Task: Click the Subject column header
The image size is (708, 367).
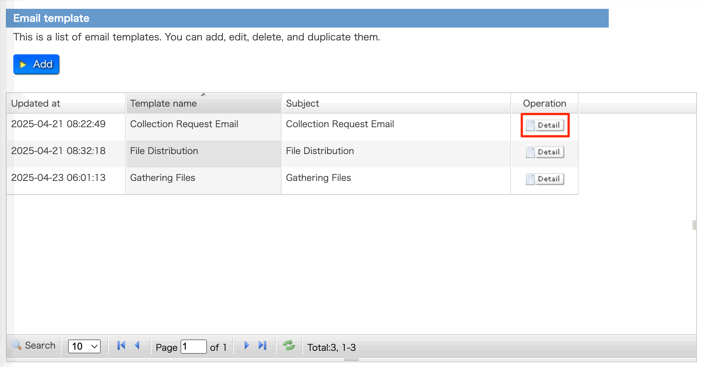Action: point(302,103)
